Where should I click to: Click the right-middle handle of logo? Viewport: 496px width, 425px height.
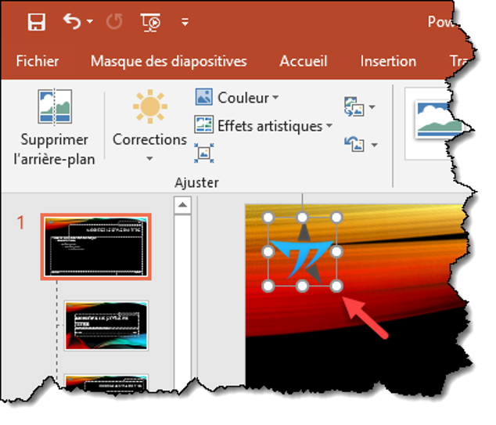pos(336,252)
